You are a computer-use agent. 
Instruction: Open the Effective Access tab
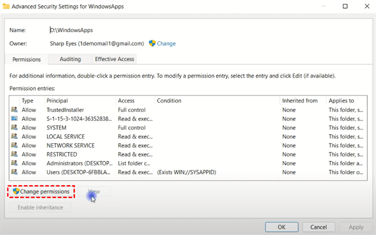pyautogui.click(x=114, y=59)
